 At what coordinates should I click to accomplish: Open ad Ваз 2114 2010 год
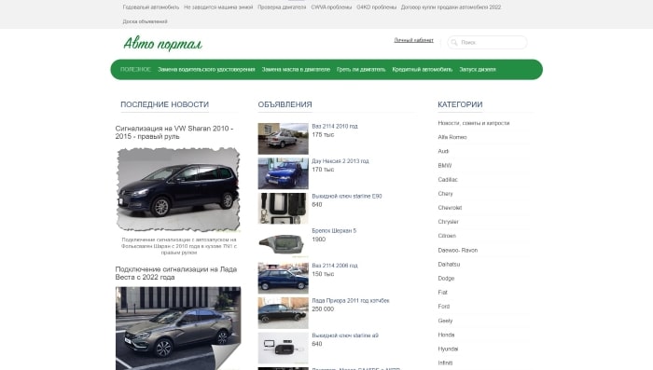[x=335, y=126]
